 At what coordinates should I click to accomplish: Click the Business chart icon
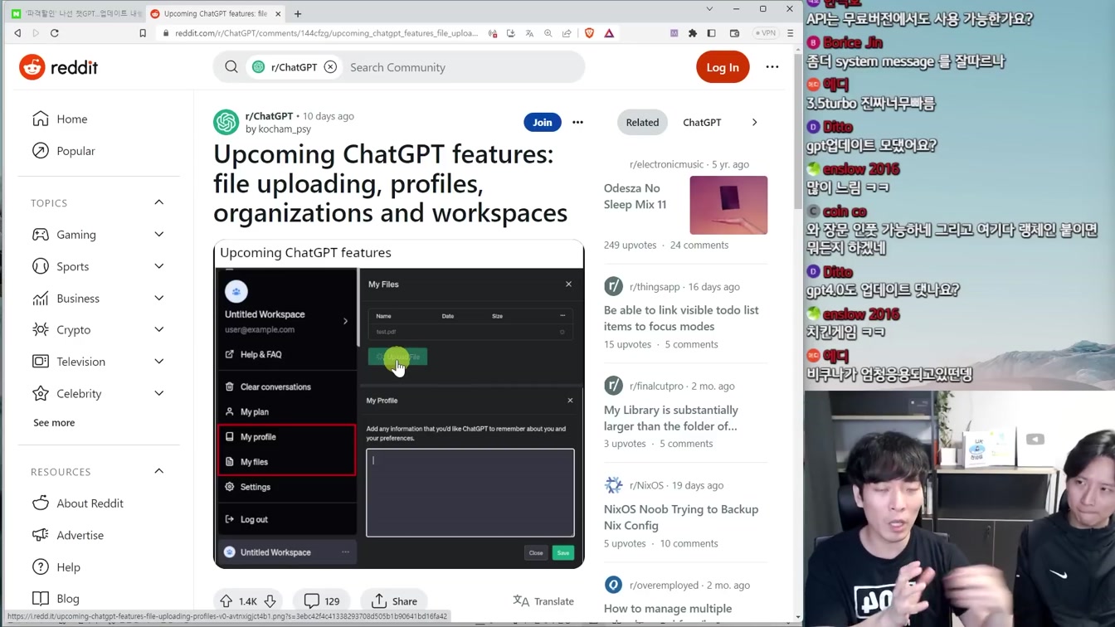tap(41, 298)
